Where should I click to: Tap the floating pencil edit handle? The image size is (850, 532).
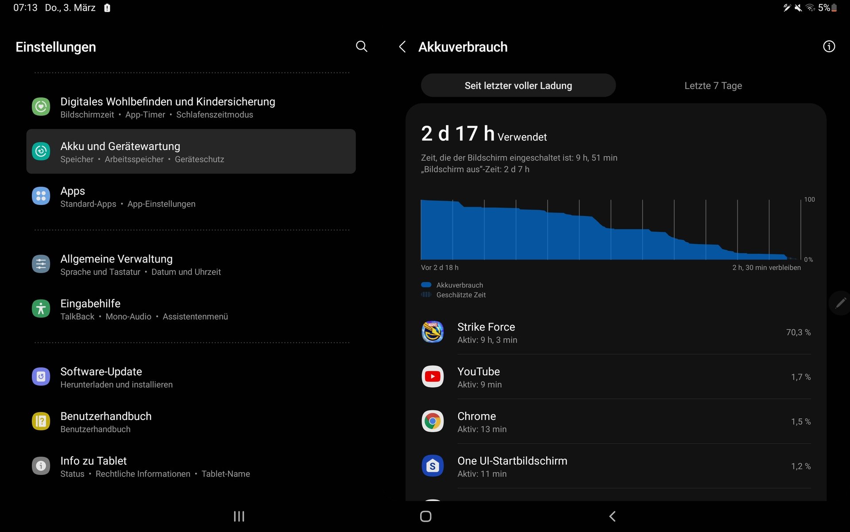[840, 303]
